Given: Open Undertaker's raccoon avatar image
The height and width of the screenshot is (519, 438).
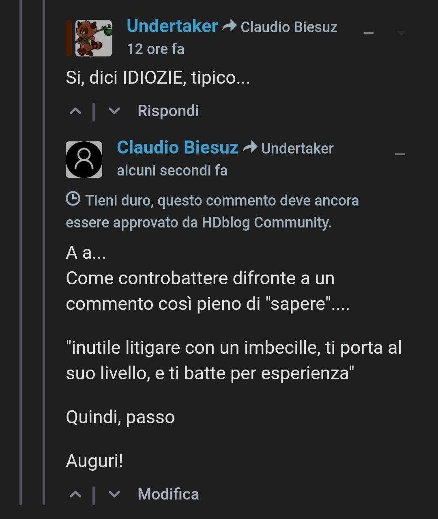Looking at the screenshot, I should [x=94, y=38].
